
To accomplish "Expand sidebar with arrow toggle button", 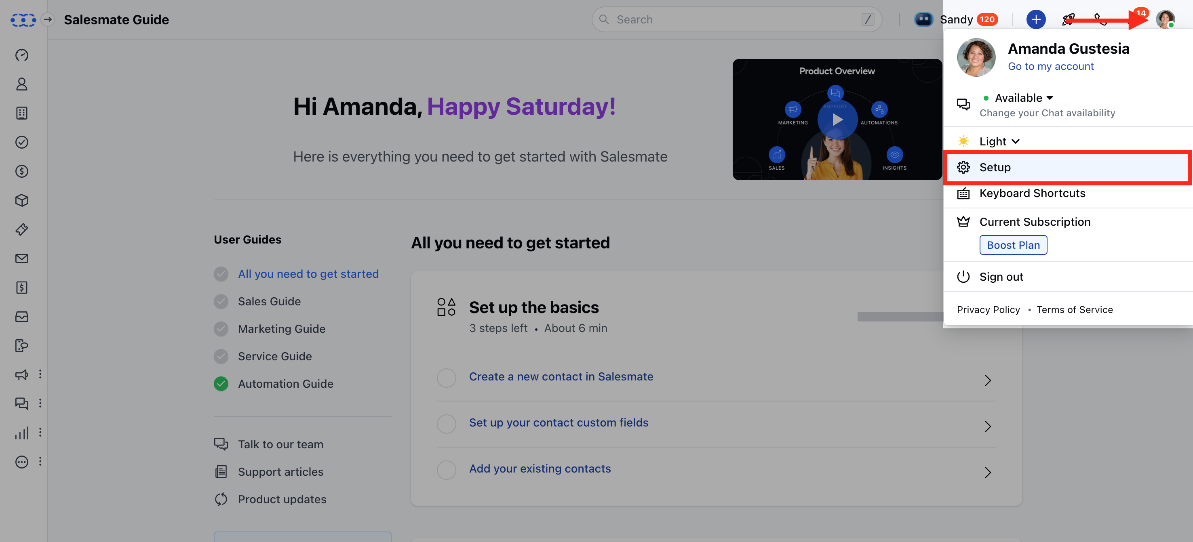I will tap(48, 19).
